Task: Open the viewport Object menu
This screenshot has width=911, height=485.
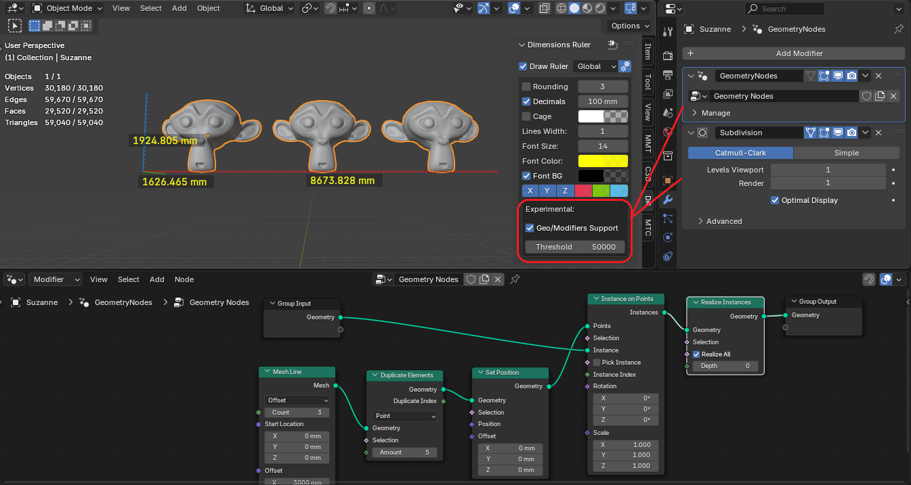Action: click(x=209, y=8)
